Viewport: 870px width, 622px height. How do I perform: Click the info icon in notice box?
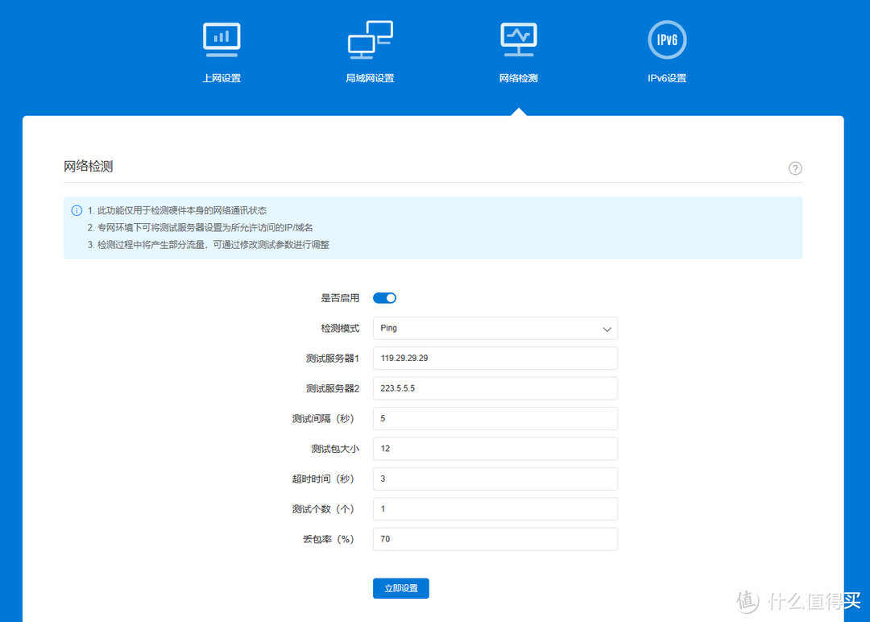77,210
